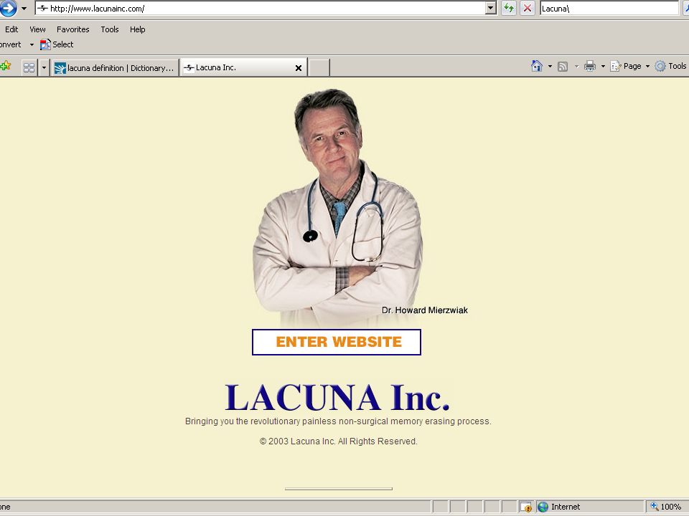Click the address bar showing lacunainc.com
The width and height of the screenshot is (689, 516).
point(261,9)
